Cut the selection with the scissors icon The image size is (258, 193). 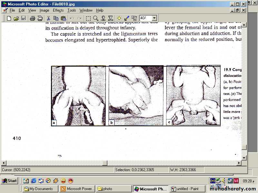coord(48,18)
